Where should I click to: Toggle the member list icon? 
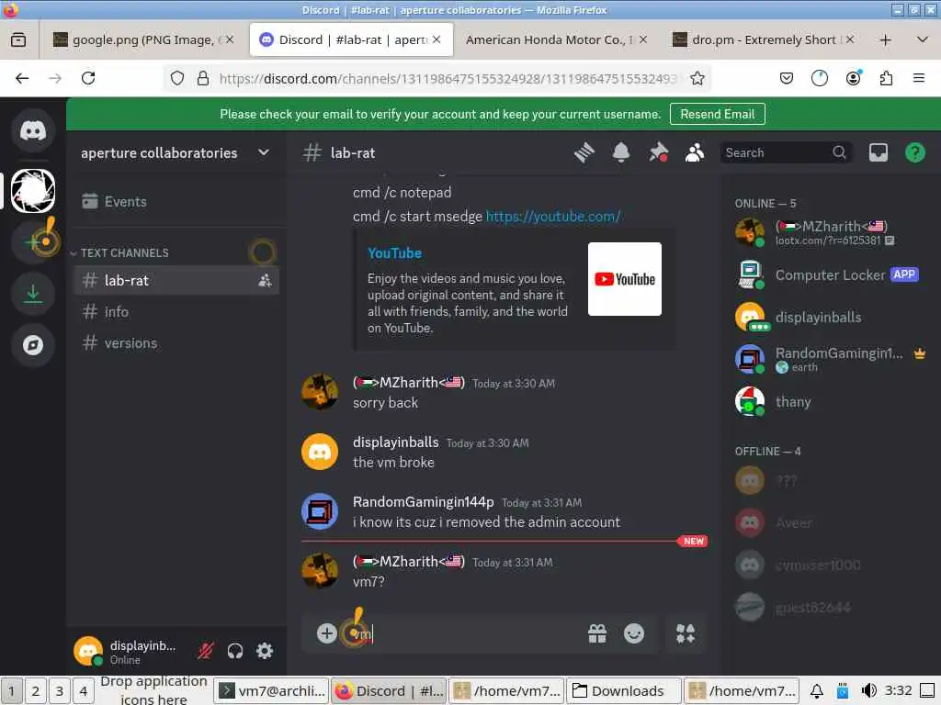695,153
